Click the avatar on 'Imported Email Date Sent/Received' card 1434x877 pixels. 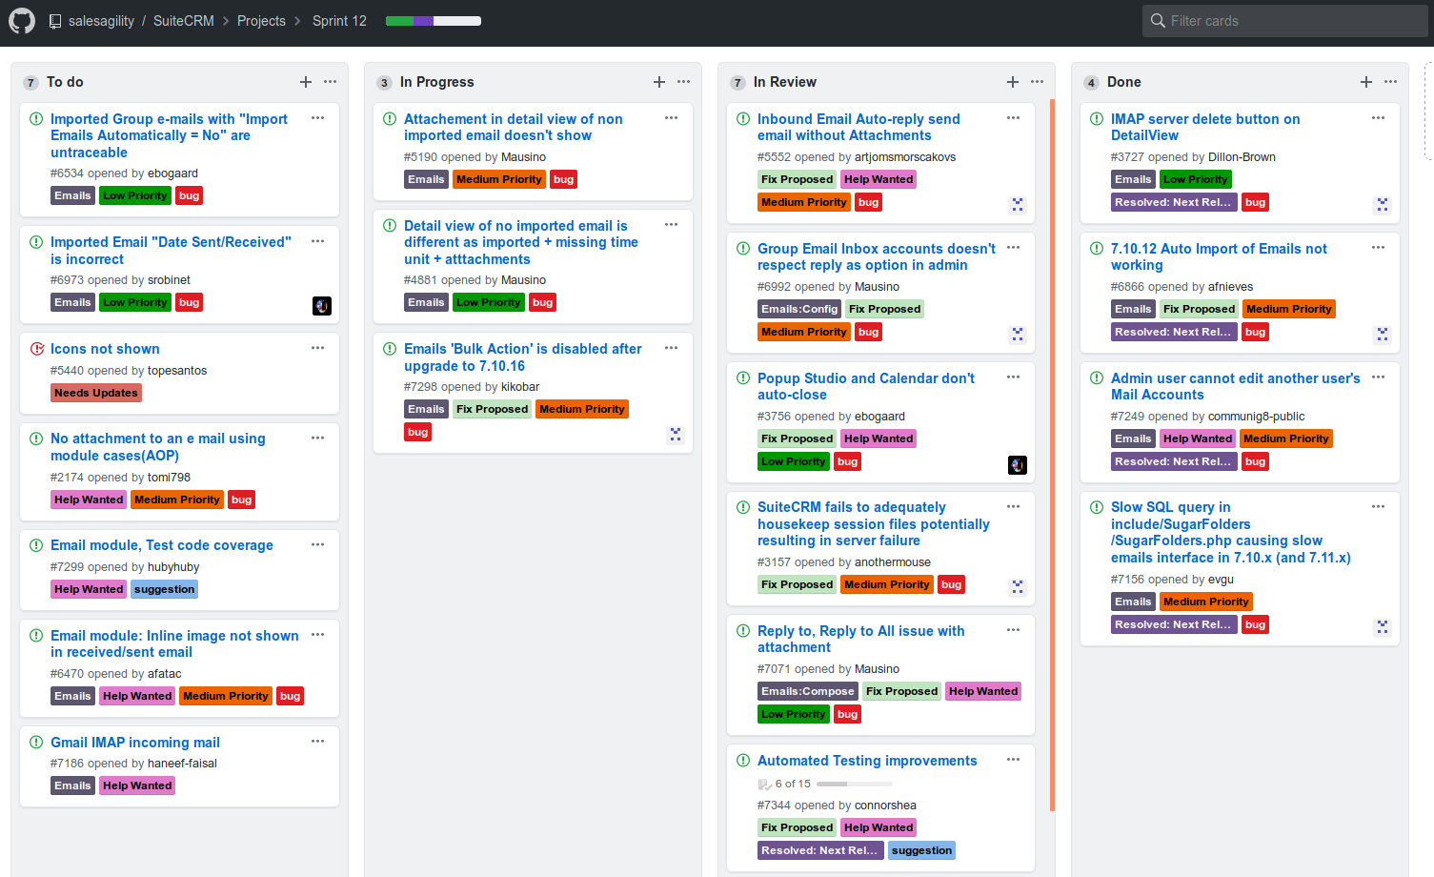click(322, 306)
